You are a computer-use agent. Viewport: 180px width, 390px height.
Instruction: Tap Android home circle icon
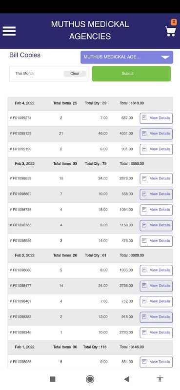[x=90, y=379]
